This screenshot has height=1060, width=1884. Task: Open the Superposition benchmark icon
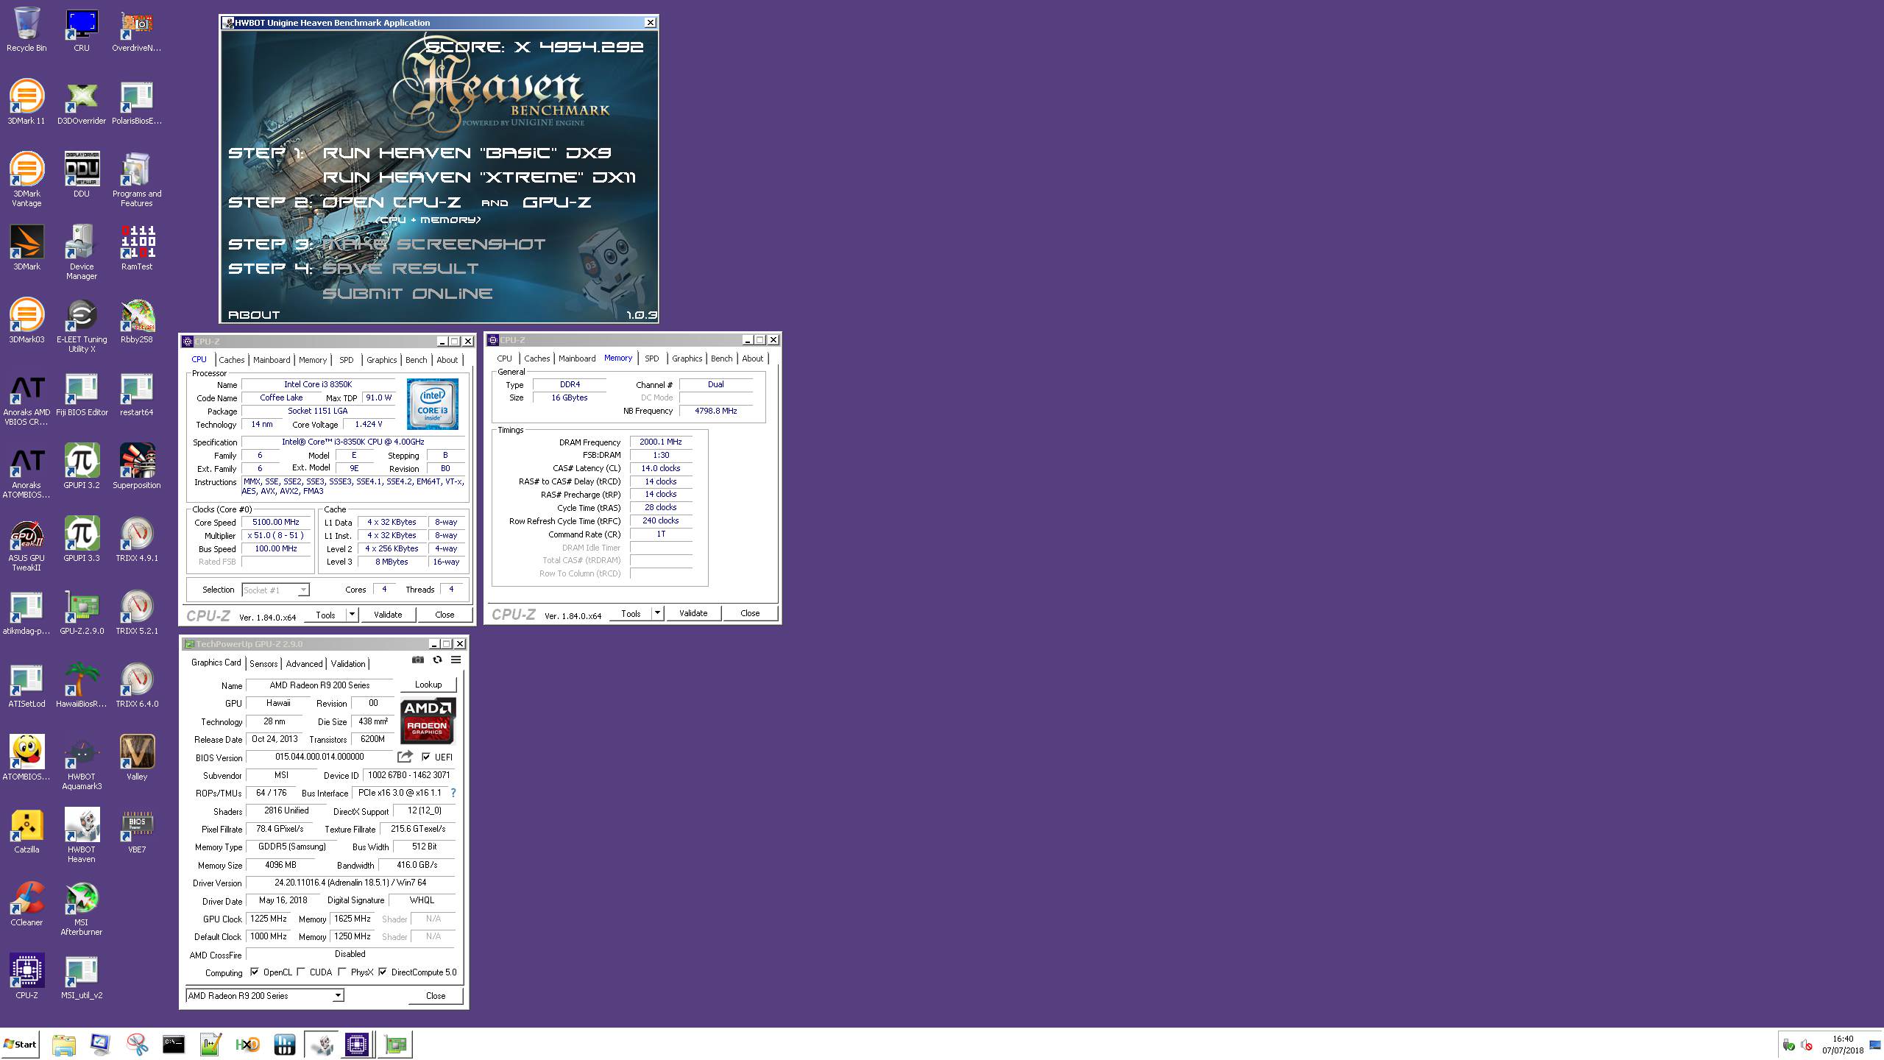click(137, 467)
